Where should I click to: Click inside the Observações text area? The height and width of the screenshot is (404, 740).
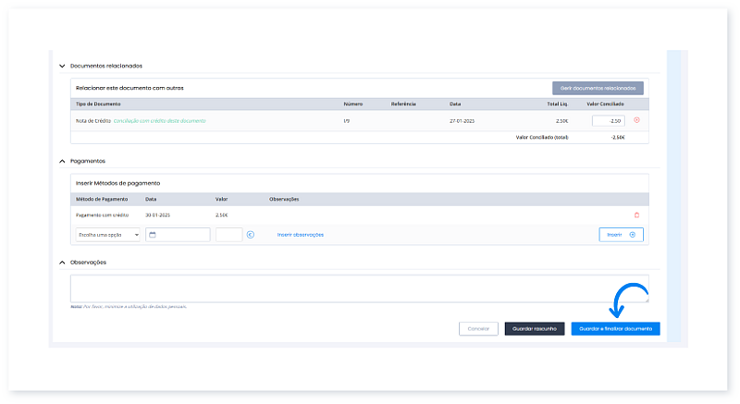click(x=359, y=288)
